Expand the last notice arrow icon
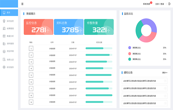The height and width of the screenshot is (110, 173). [165, 103]
